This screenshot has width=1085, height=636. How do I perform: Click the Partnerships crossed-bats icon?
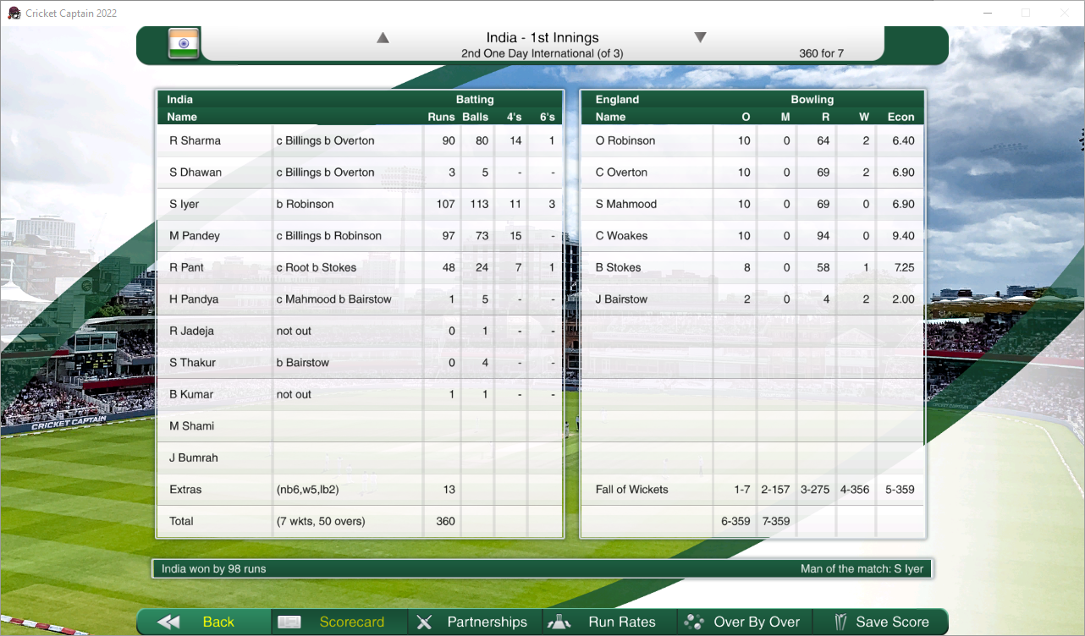(425, 622)
